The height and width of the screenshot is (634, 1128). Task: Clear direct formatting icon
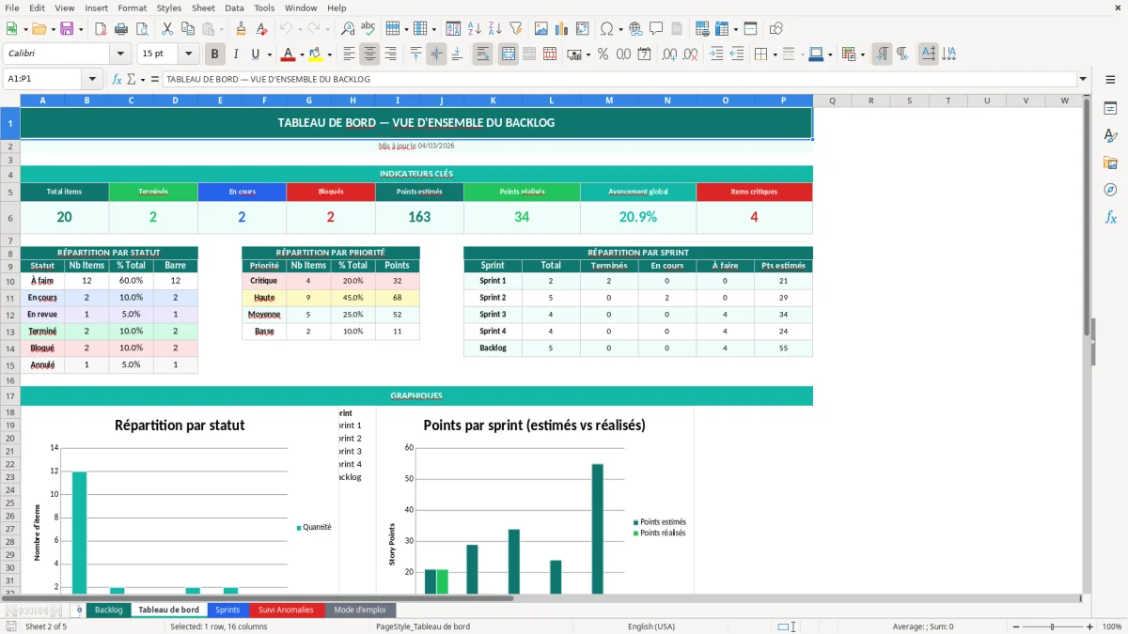[261, 29]
